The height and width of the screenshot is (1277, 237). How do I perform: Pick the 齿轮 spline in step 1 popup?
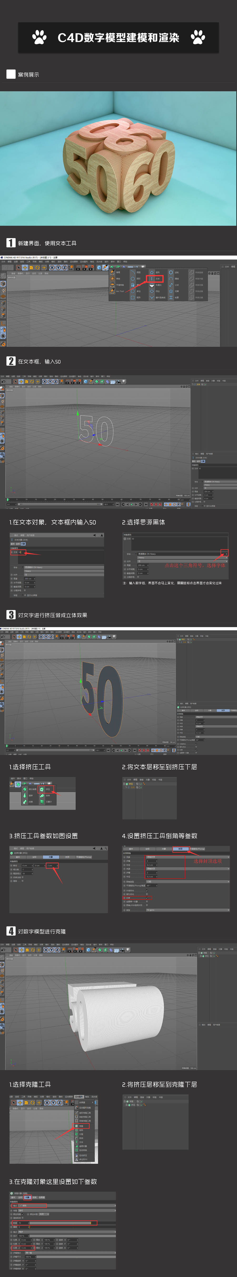174,272
